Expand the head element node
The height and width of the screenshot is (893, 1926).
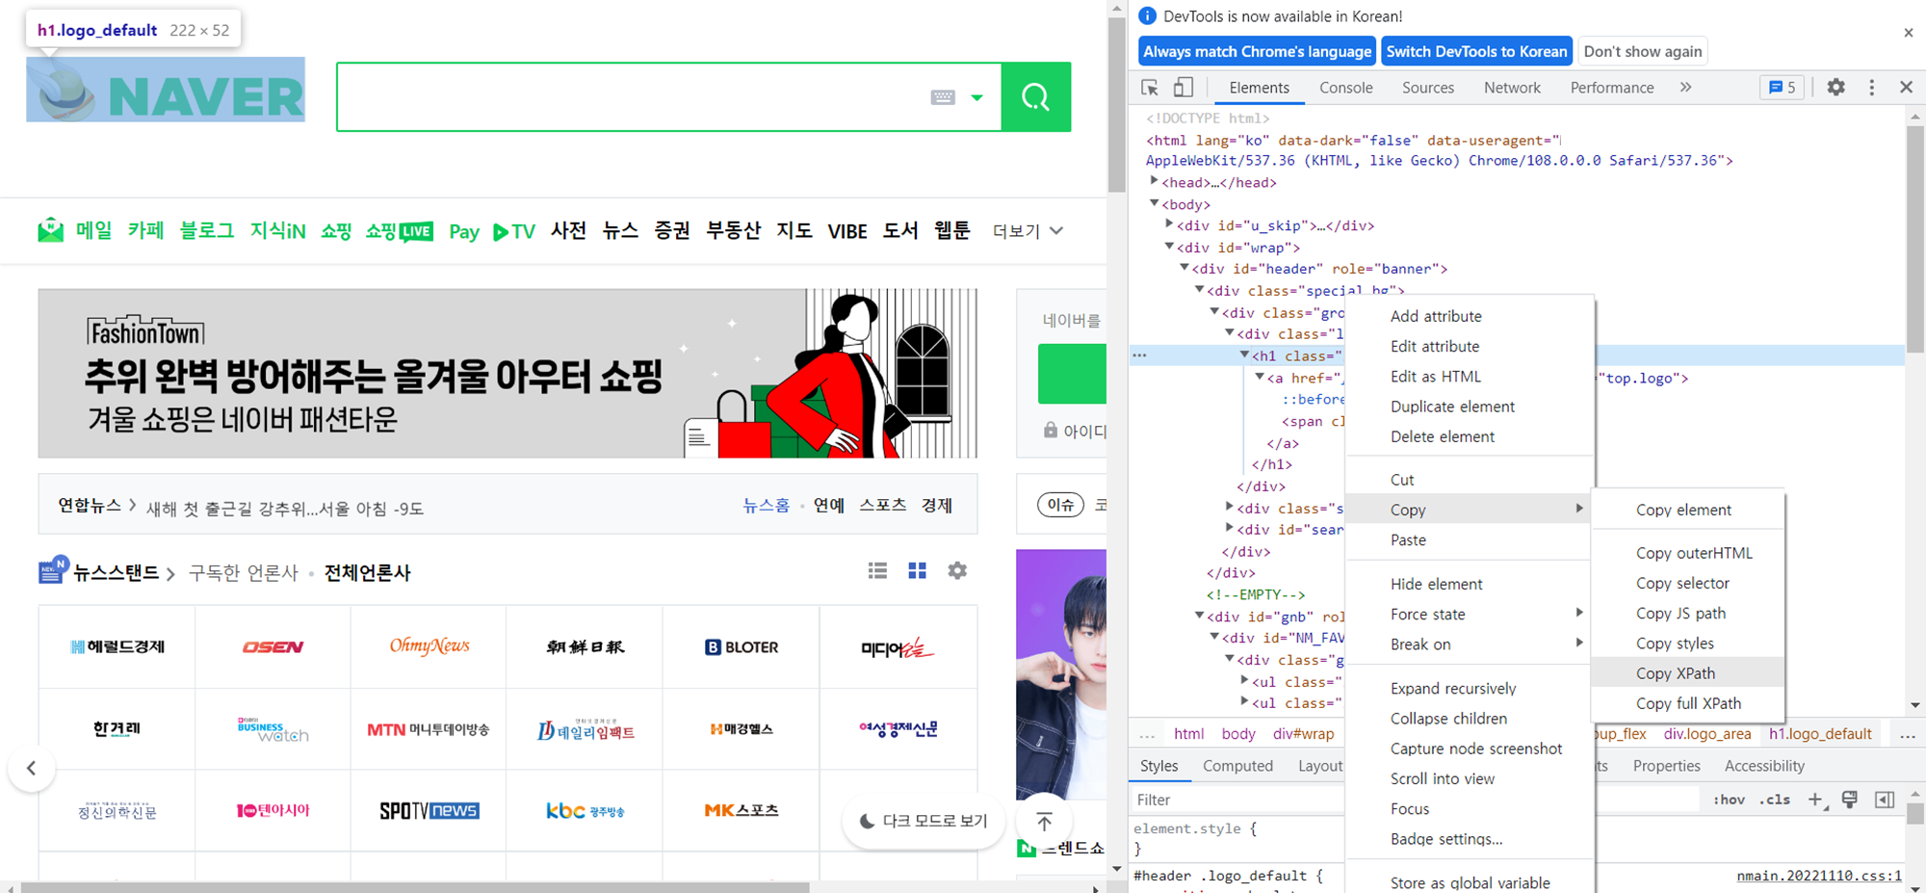pos(1154,181)
